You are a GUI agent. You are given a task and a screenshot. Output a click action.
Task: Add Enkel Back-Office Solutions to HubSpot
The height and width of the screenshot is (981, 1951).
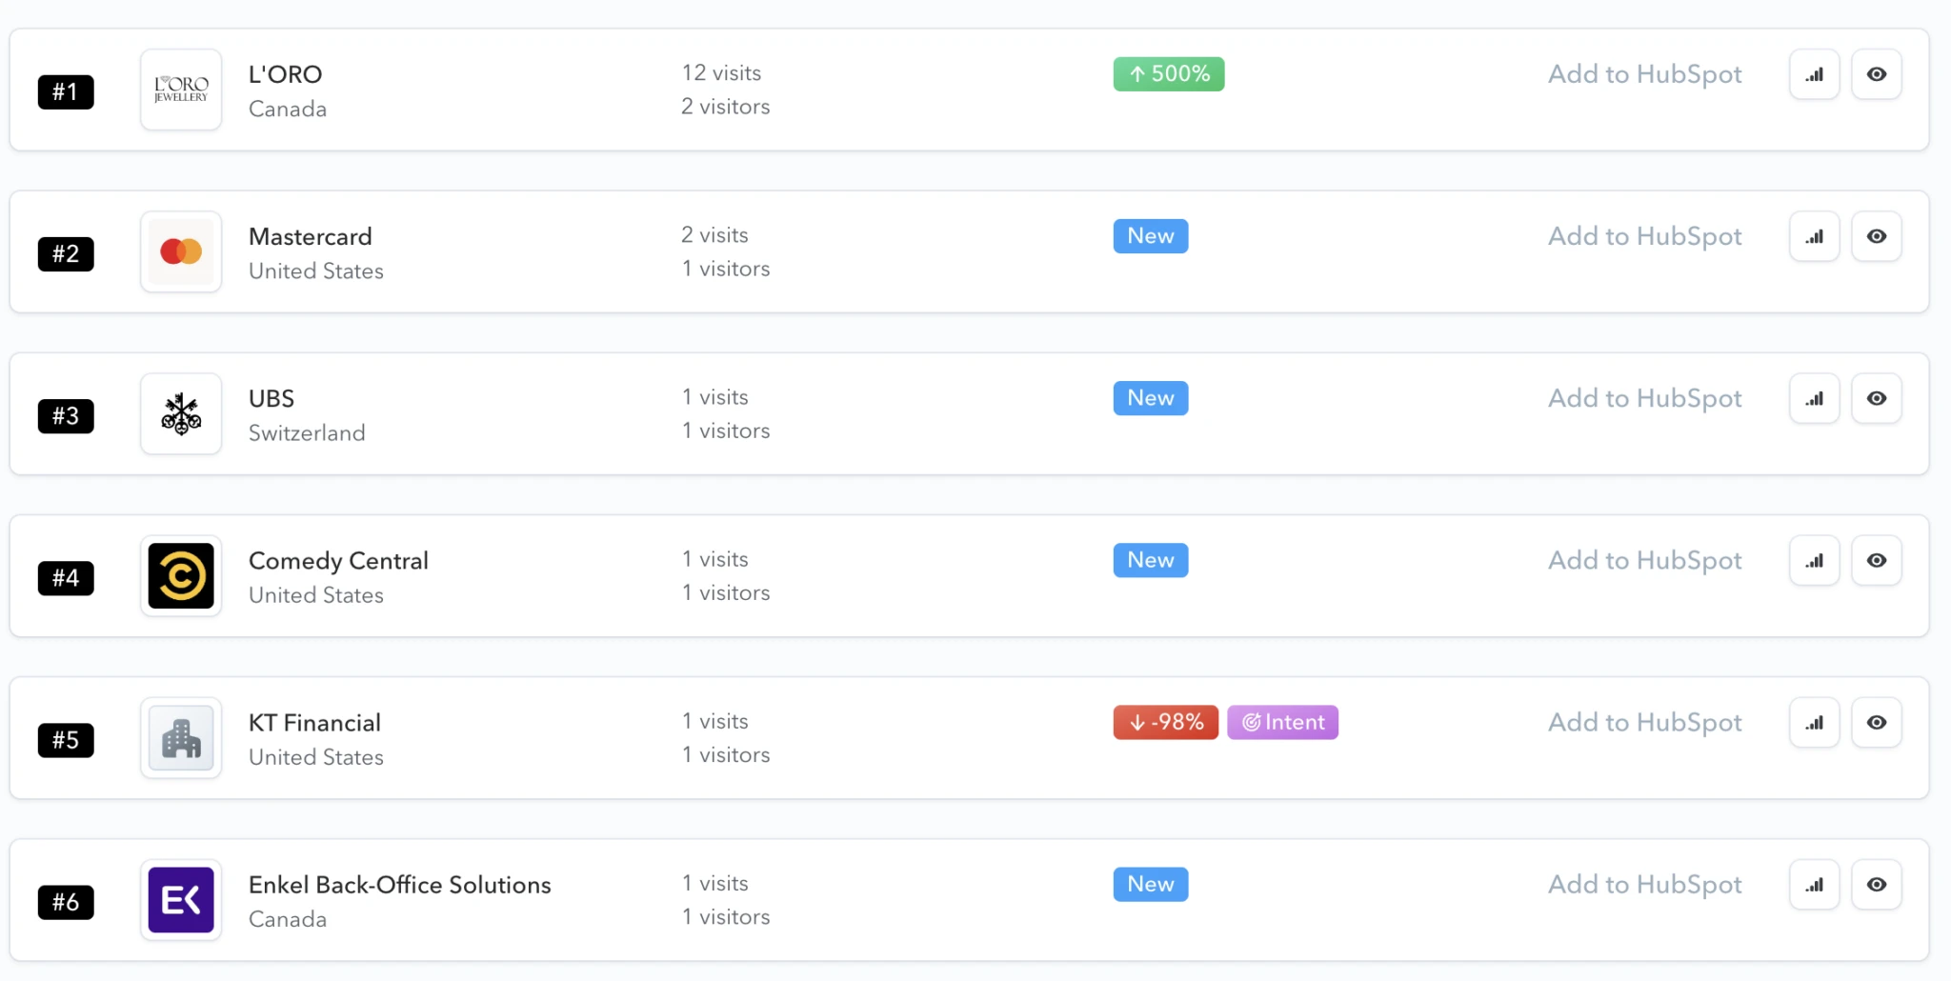1644,884
